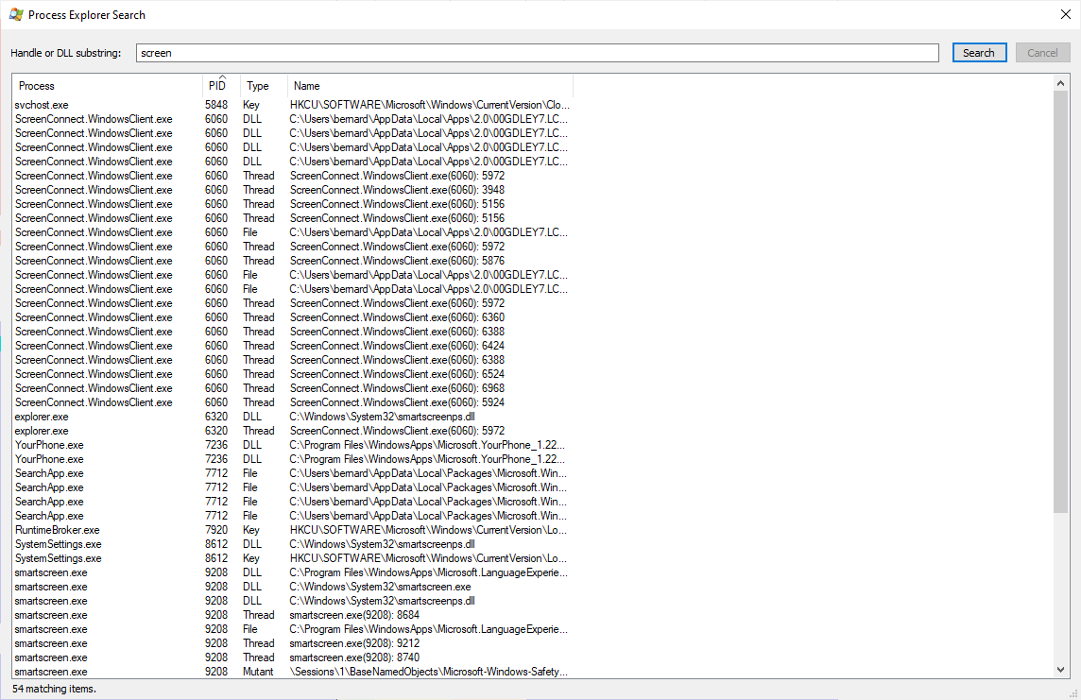Select smartscreen.exe thread 8740 entry
Viewport: 1081px width, 700px height.
(354, 657)
